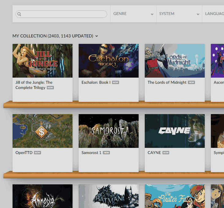
Task: Click the 'Samorost 1' title text
Action: tap(91, 152)
